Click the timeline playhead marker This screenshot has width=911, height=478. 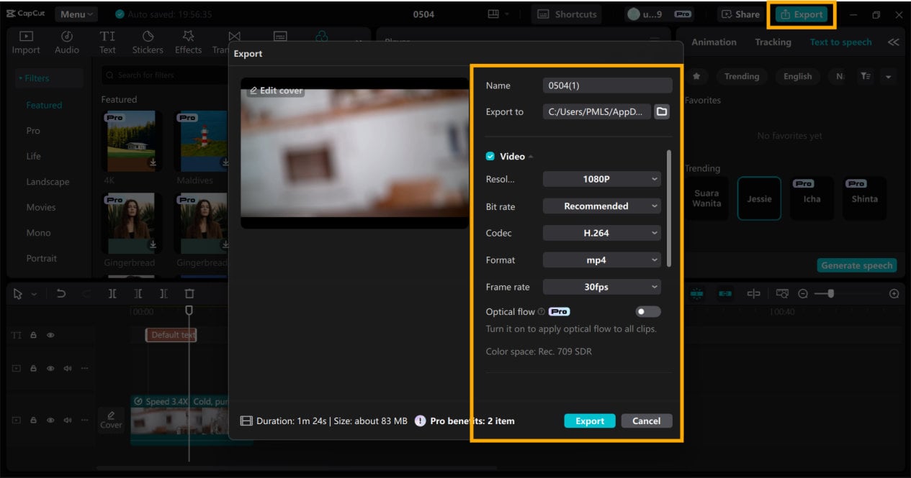[x=189, y=311]
